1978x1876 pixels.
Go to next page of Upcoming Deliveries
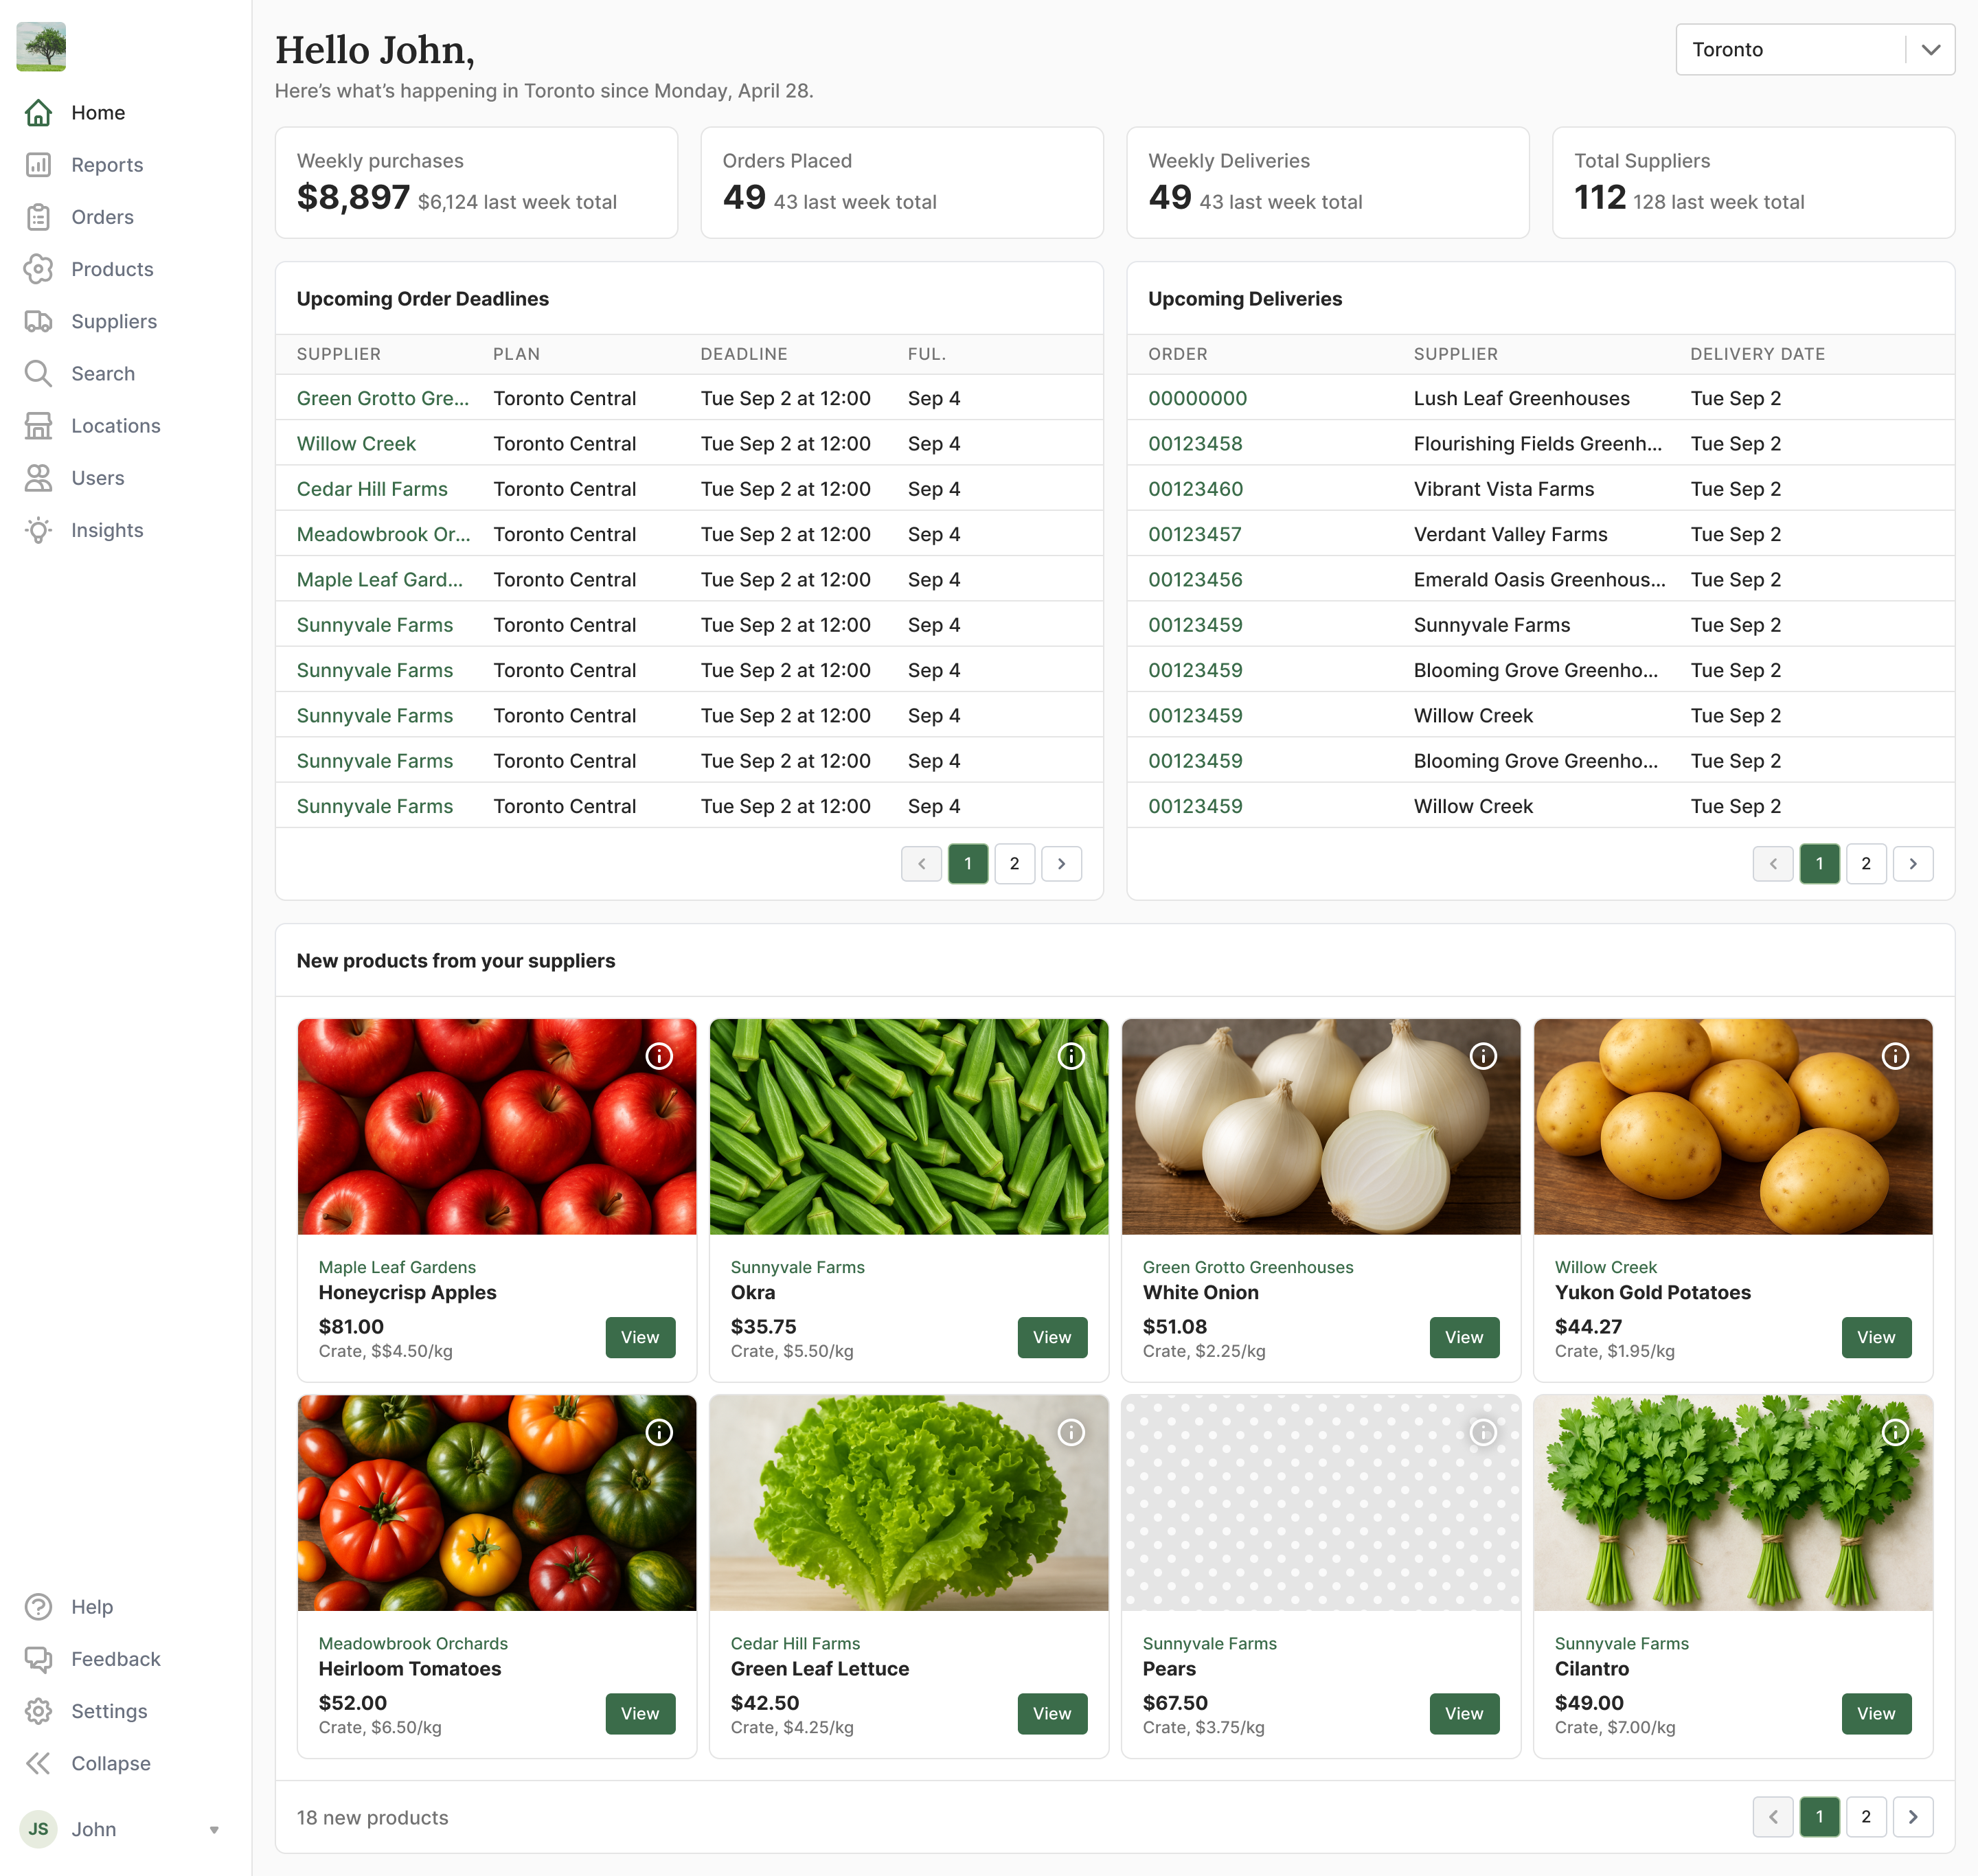click(x=1912, y=864)
